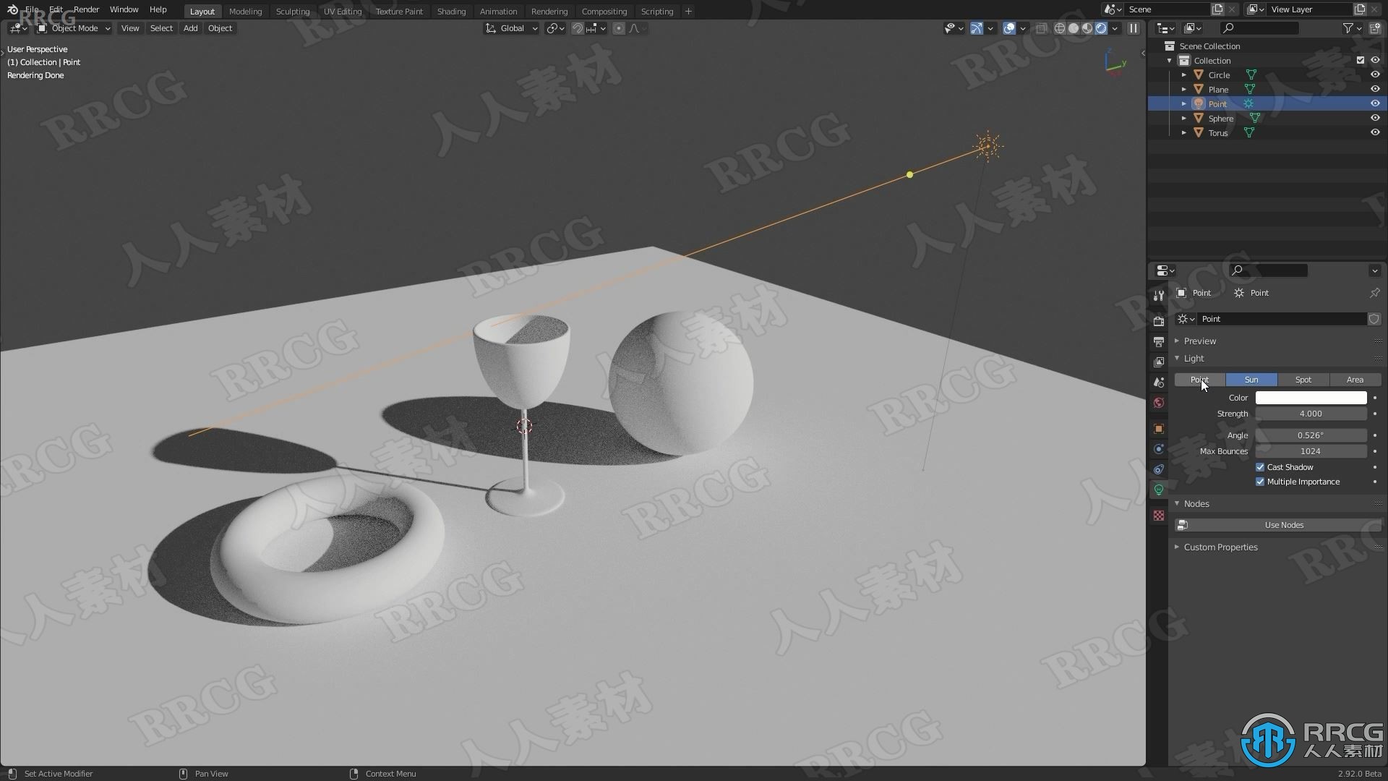1388x781 pixels.
Task: Toggle Cast Shadow checkbox
Action: [1260, 466]
